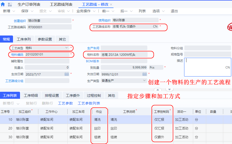The image size is (232, 144).
Task: Switch to the 参数设置 tab
Action: pyautogui.click(x=45, y=39)
